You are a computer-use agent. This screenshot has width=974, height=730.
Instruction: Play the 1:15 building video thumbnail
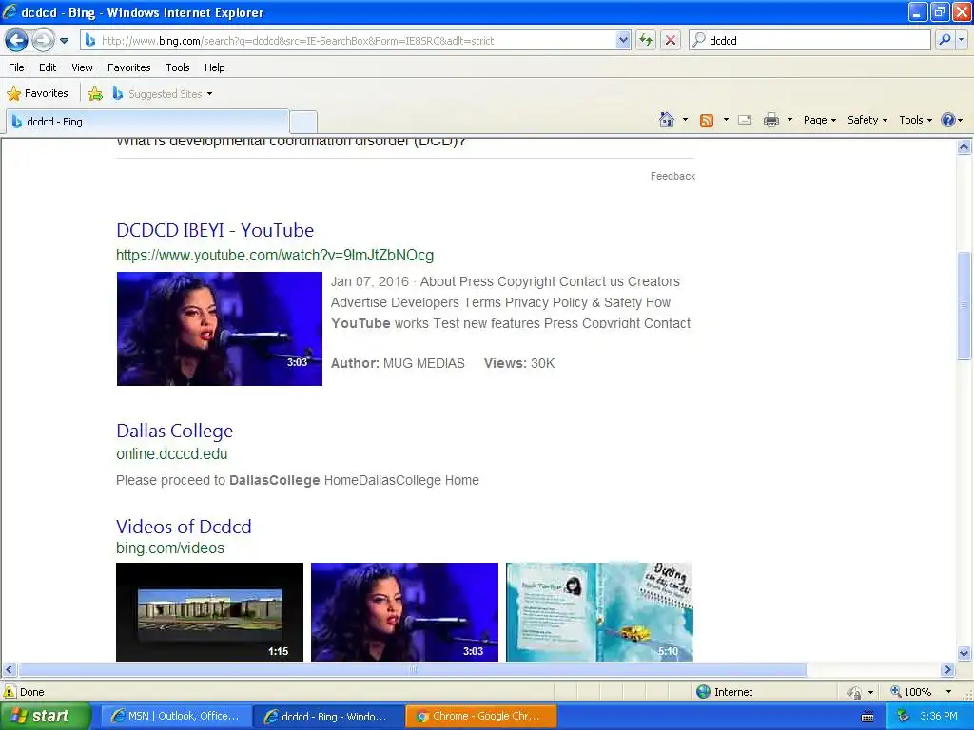(209, 612)
